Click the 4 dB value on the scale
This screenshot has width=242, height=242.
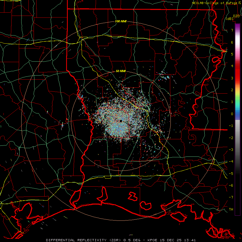click(232, 66)
